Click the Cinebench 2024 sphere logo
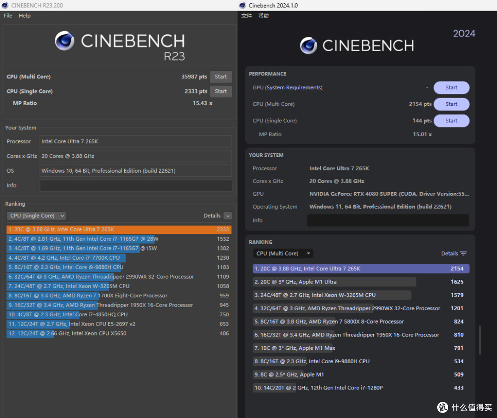This screenshot has width=497, height=418. (x=308, y=46)
